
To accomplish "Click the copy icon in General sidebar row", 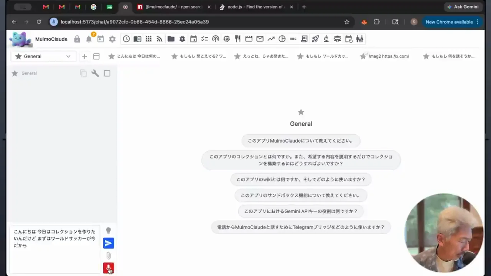I will [x=83, y=73].
